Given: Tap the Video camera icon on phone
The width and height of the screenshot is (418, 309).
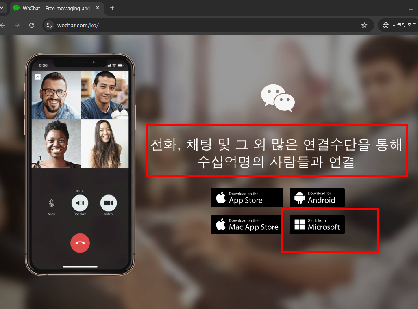Looking at the screenshot, I should [109, 203].
